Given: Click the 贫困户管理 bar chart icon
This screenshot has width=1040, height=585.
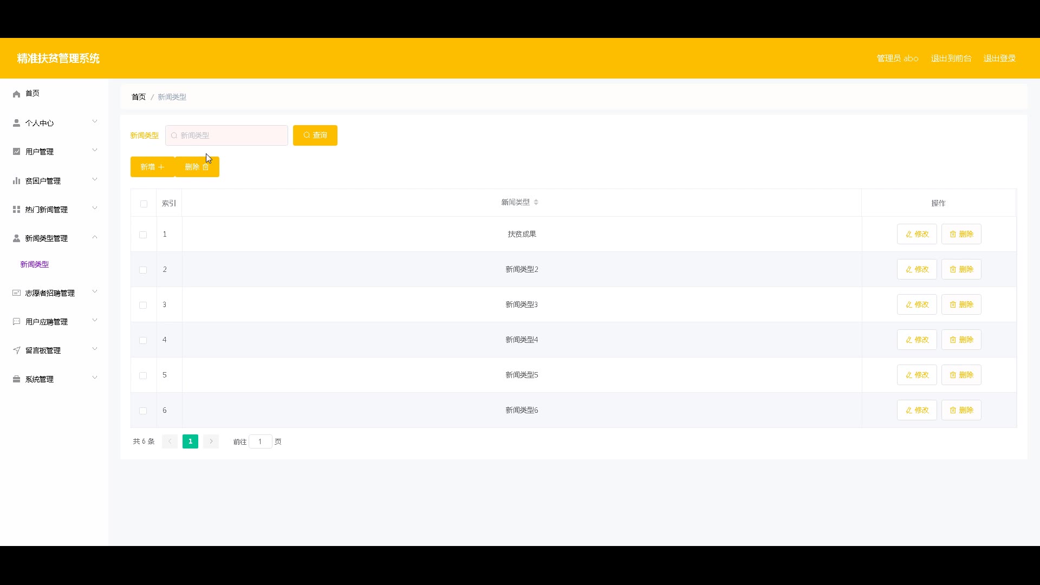Looking at the screenshot, I should 16,181.
